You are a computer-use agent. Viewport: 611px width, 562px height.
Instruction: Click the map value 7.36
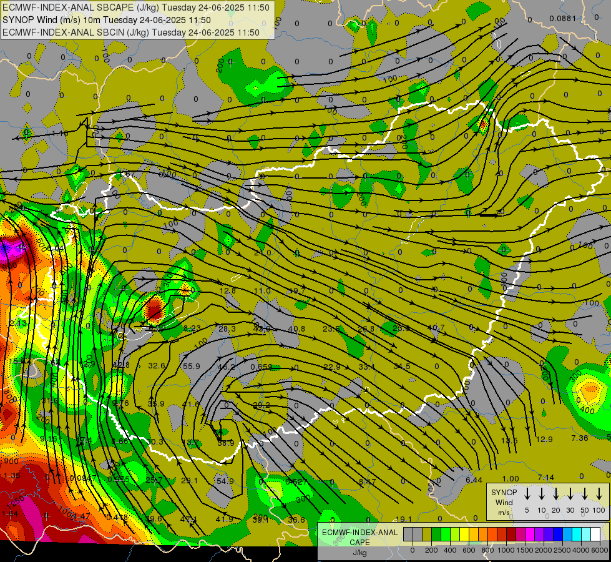579,438
